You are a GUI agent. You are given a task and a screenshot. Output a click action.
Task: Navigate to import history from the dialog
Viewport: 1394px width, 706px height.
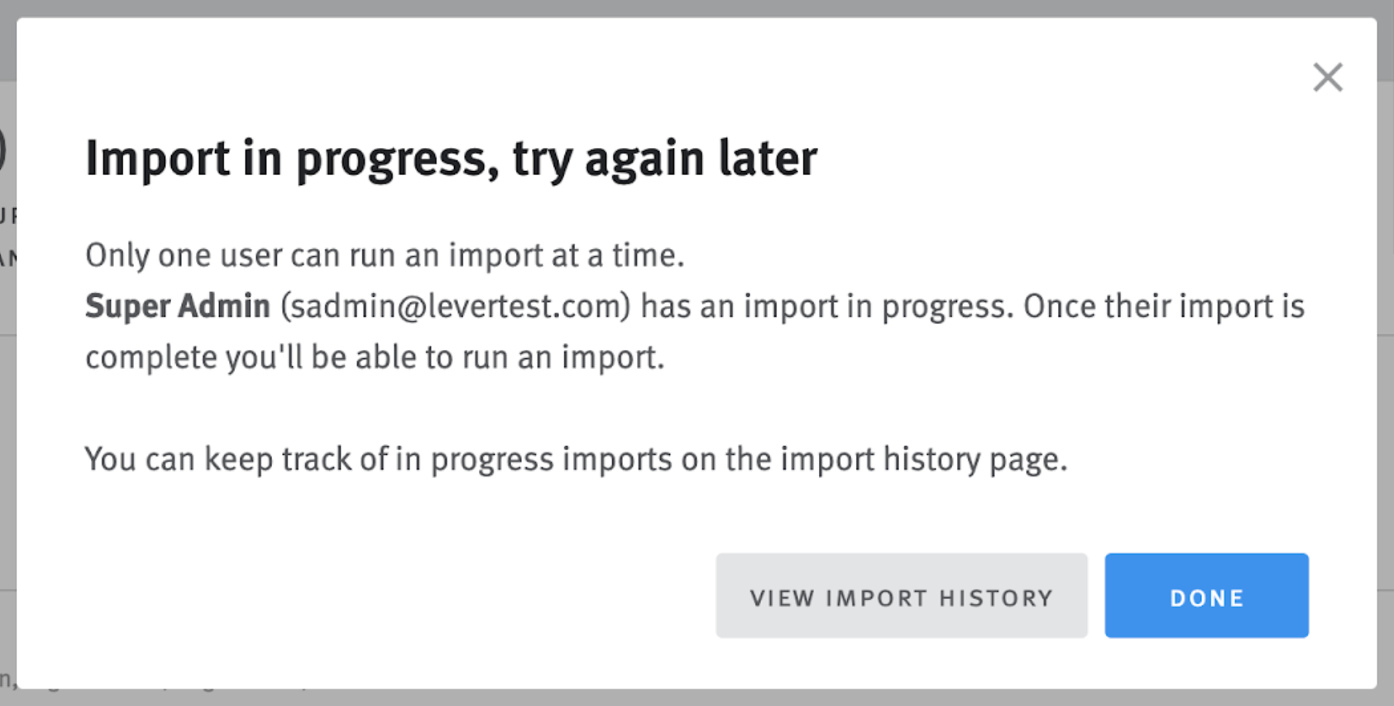tap(901, 596)
